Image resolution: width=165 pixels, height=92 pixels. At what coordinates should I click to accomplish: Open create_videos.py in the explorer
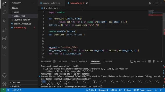point(23,24)
